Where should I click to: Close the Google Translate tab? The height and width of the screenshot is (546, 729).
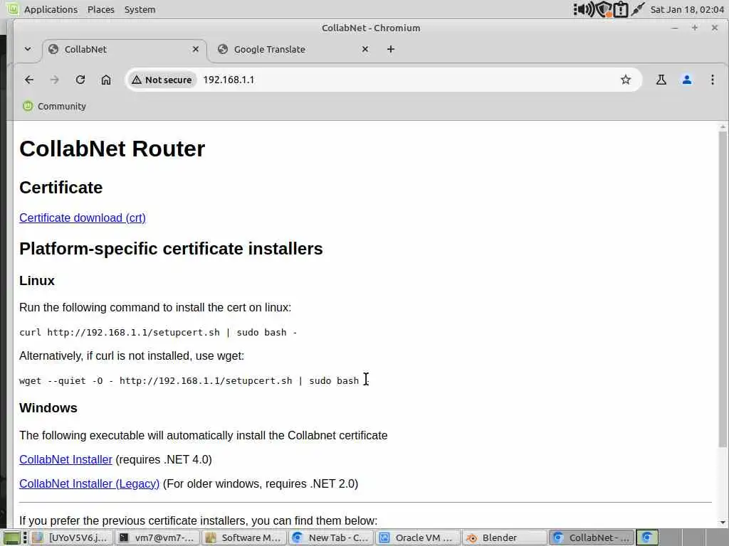(x=365, y=49)
